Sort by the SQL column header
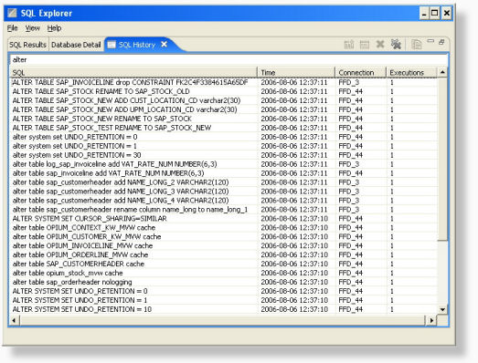 pos(133,73)
